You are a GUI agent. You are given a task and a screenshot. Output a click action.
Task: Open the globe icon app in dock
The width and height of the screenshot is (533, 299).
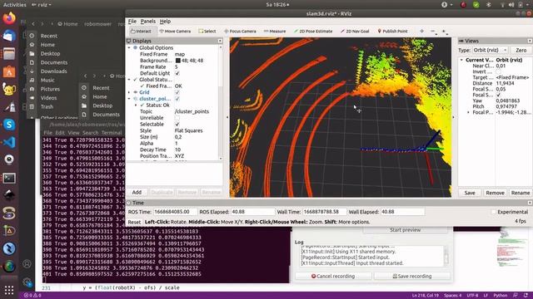9,266
